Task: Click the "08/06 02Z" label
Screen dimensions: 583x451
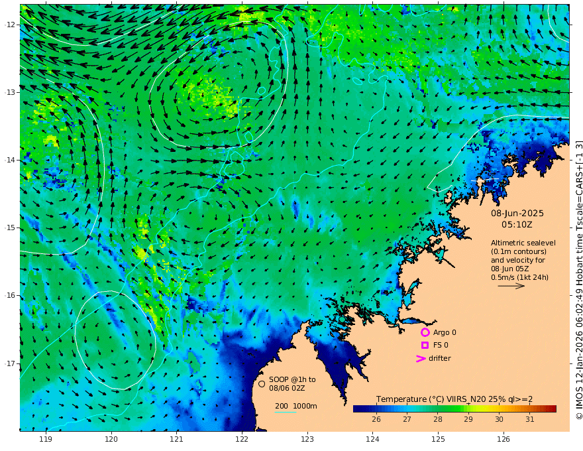Action: 288,388
